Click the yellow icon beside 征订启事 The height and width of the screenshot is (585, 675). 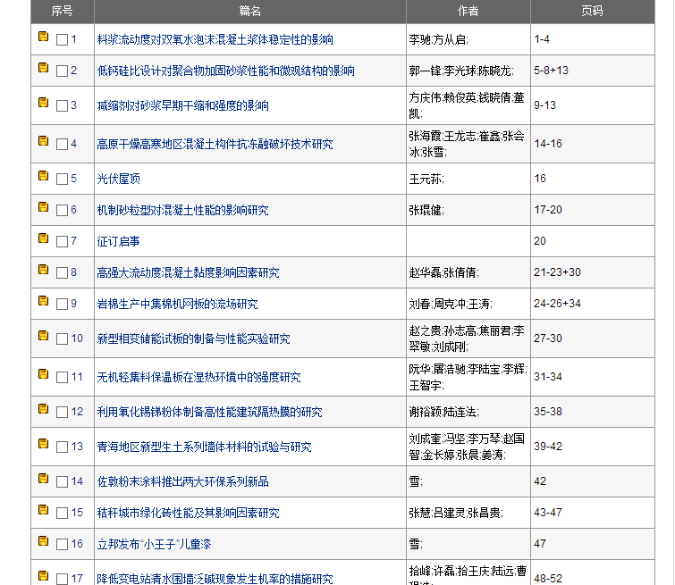(43, 239)
